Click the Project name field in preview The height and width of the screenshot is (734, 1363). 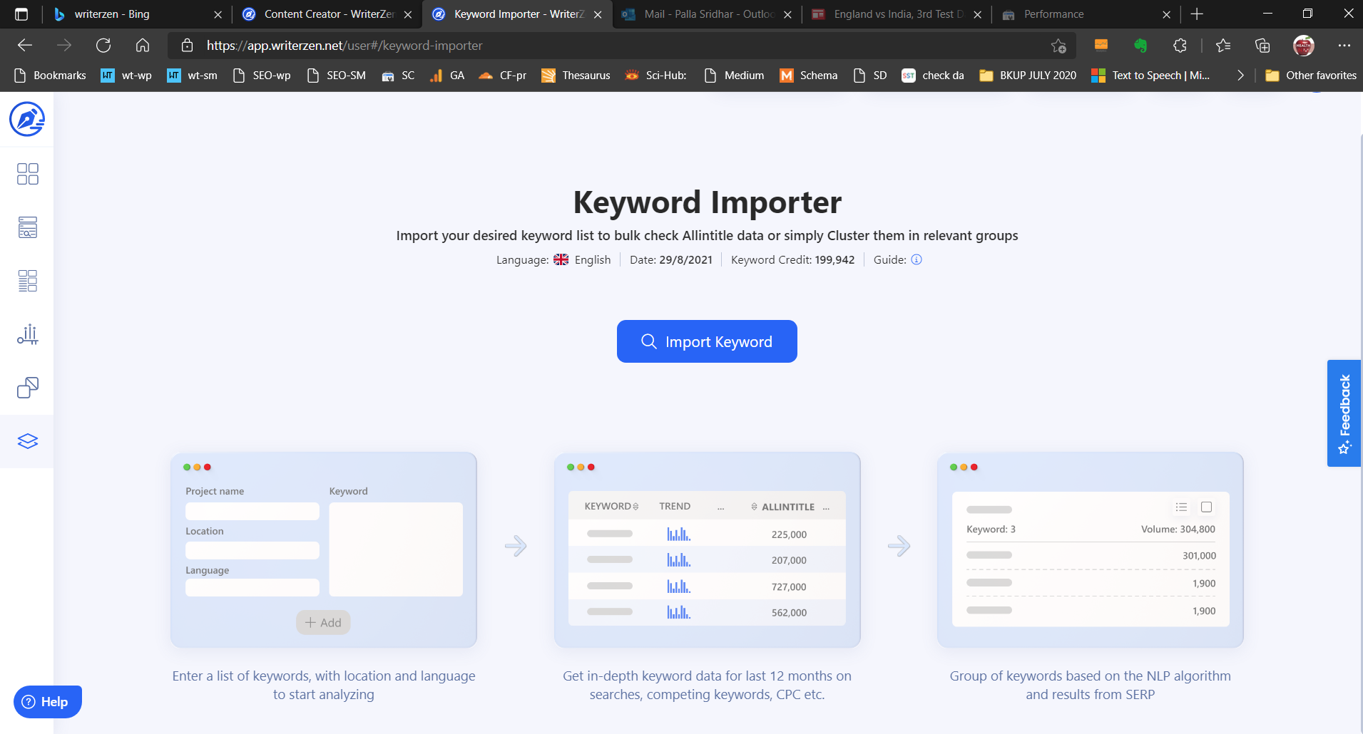[252, 511]
